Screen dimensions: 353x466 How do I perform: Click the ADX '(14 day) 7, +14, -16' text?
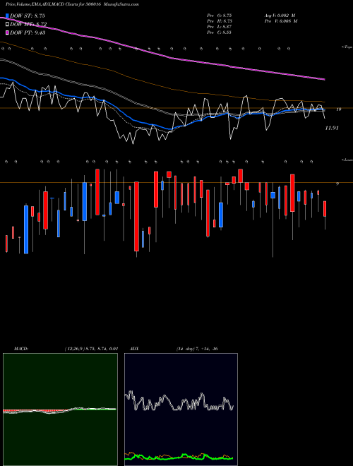197,349
